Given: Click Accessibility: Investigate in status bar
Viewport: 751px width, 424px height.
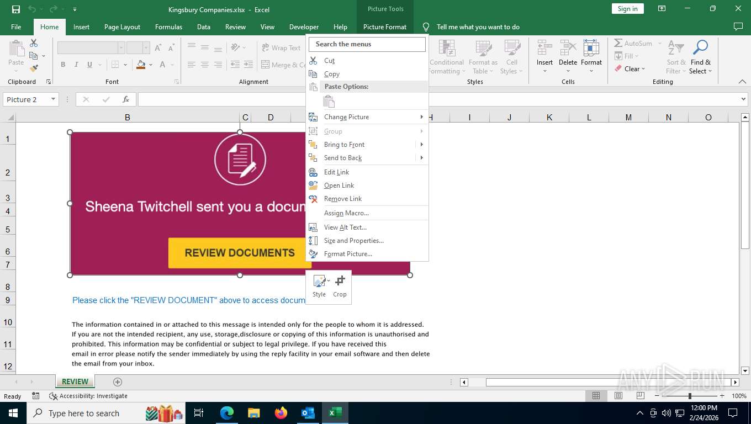Looking at the screenshot, I should [88, 396].
